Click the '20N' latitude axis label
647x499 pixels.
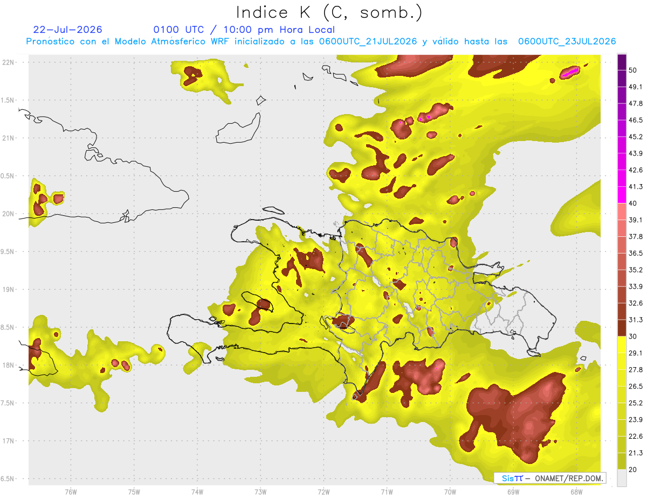click(x=8, y=214)
